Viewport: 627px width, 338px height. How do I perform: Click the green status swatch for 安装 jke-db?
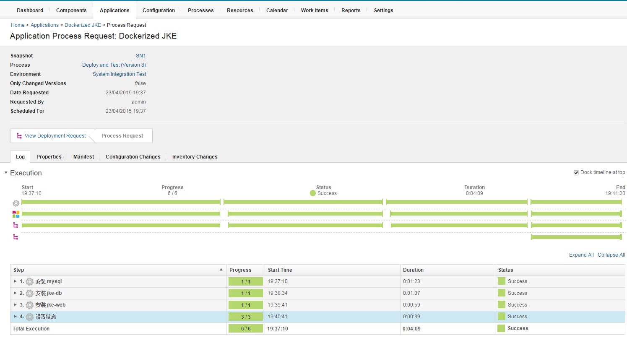point(502,293)
